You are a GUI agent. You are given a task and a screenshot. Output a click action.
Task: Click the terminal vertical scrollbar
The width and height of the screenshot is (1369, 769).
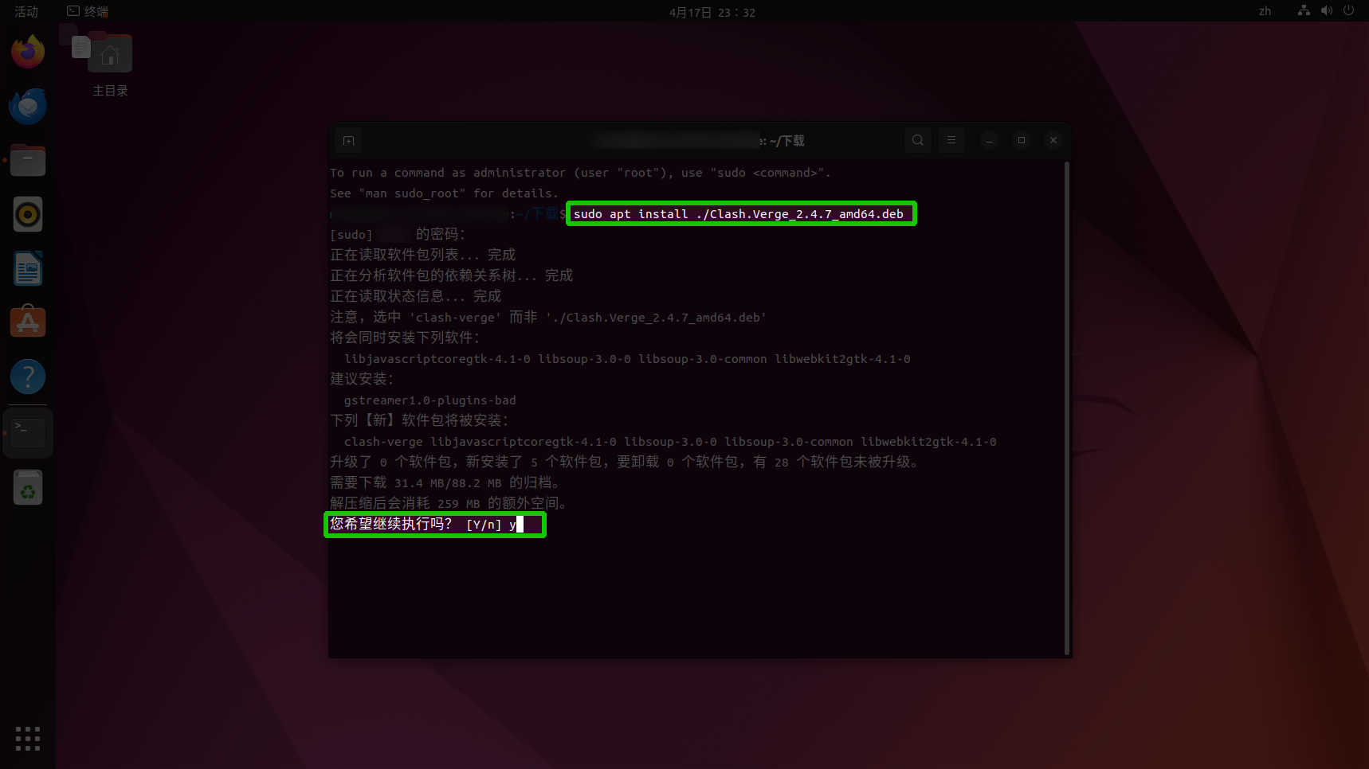click(x=1067, y=408)
